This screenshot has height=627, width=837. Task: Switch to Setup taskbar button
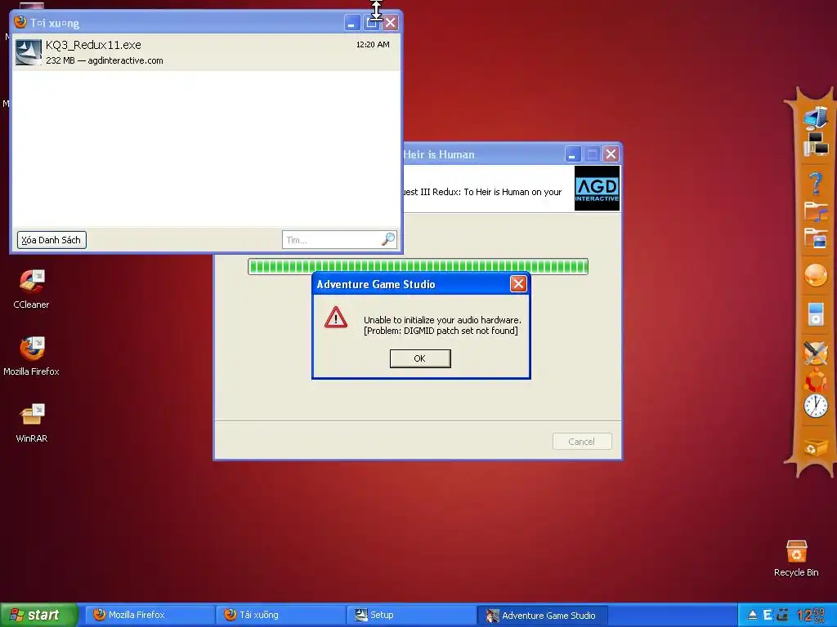pyautogui.click(x=411, y=616)
